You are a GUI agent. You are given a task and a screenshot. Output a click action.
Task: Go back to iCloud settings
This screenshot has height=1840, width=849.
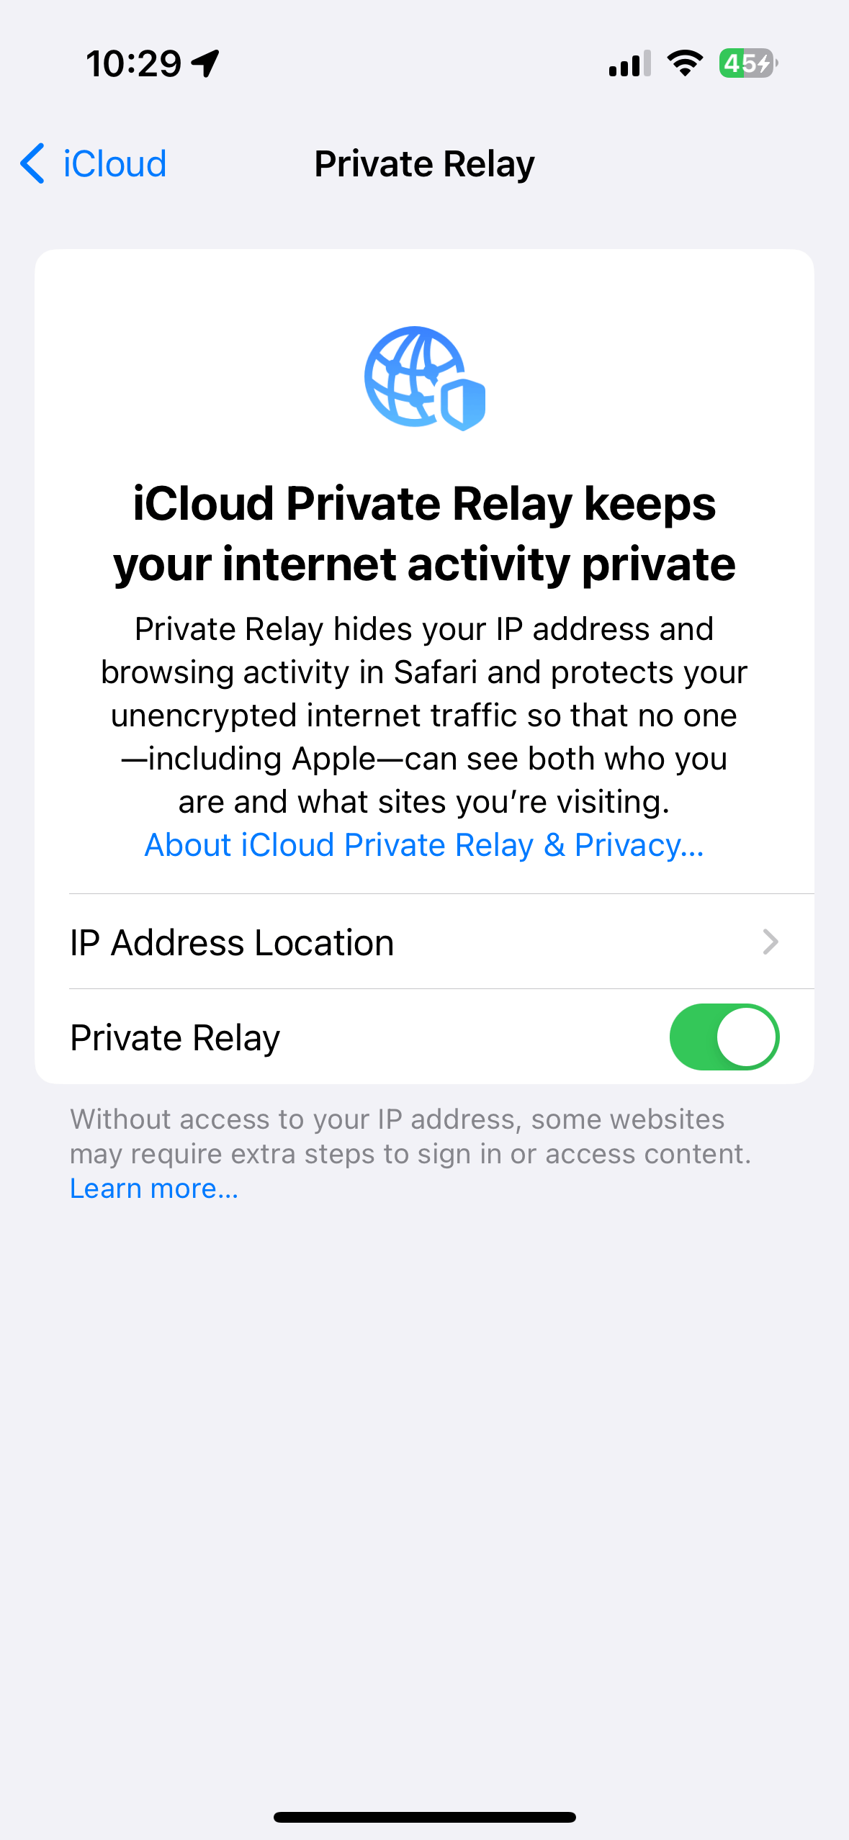click(94, 163)
